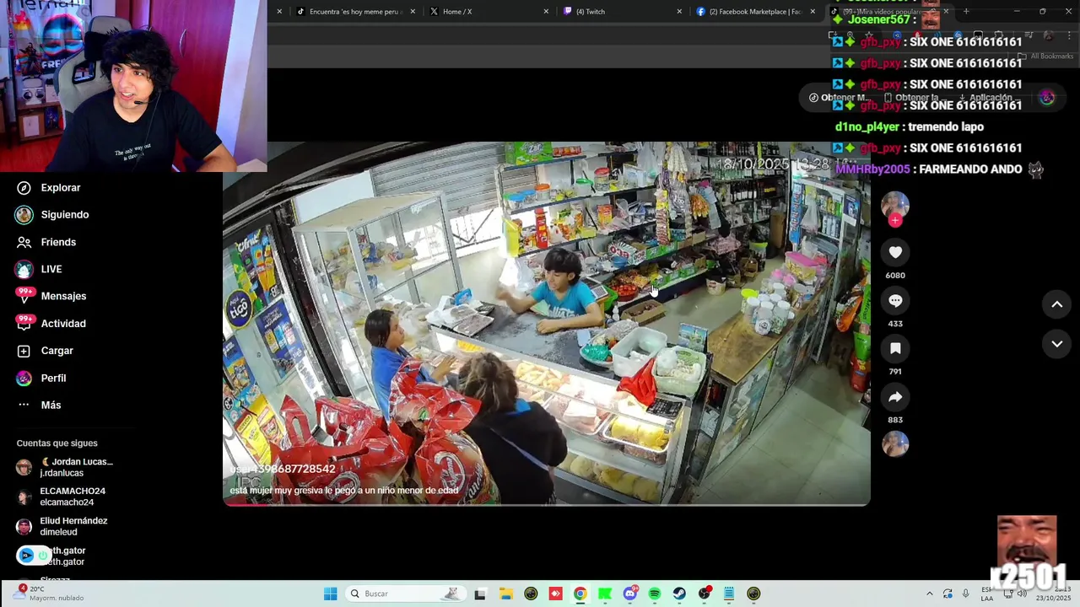
Task: Open Mensajes inbox
Action: (51, 296)
